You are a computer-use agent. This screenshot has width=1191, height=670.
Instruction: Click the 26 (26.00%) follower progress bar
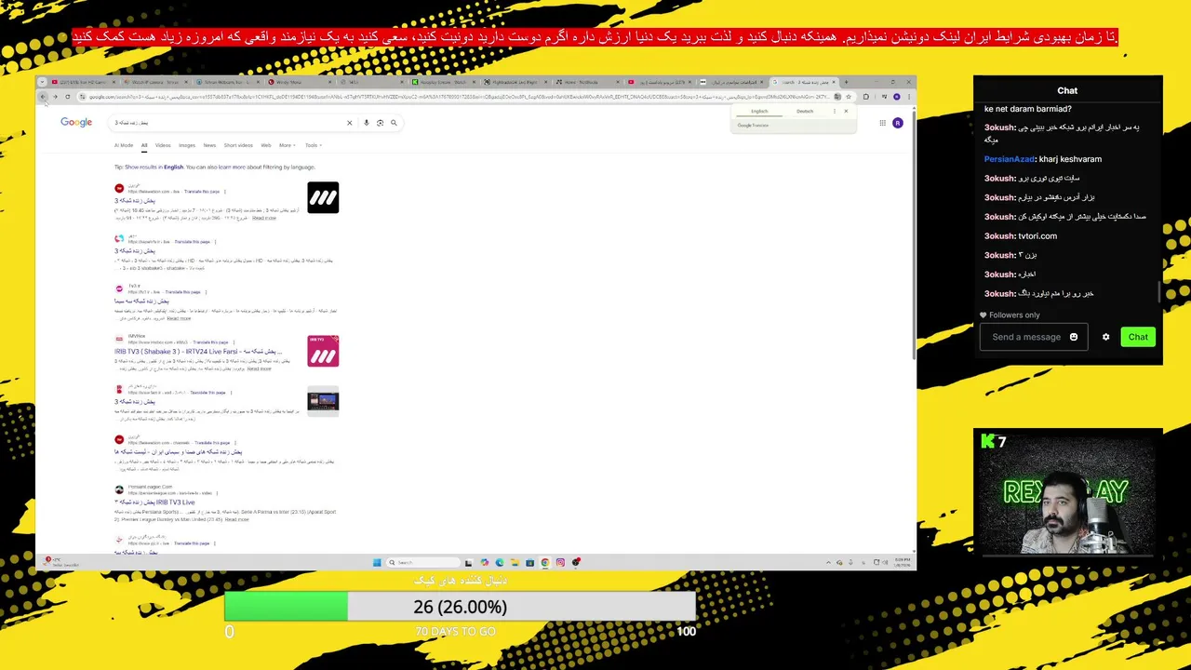pyautogui.click(x=460, y=607)
